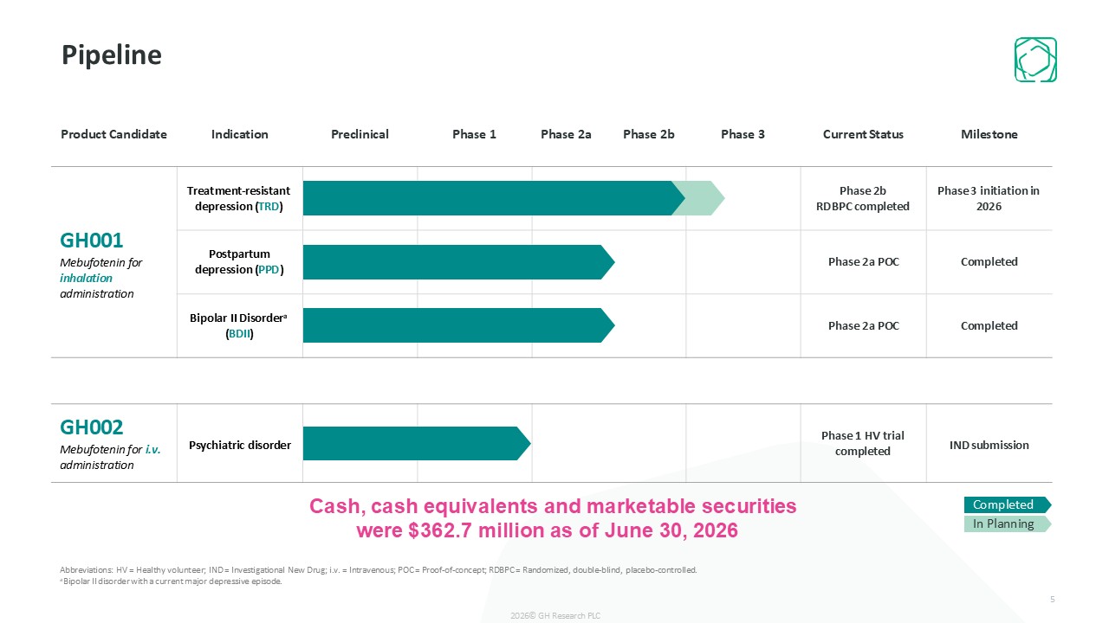1109x623 pixels.
Task: Click the Milestone column header
Action: [989, 134]
